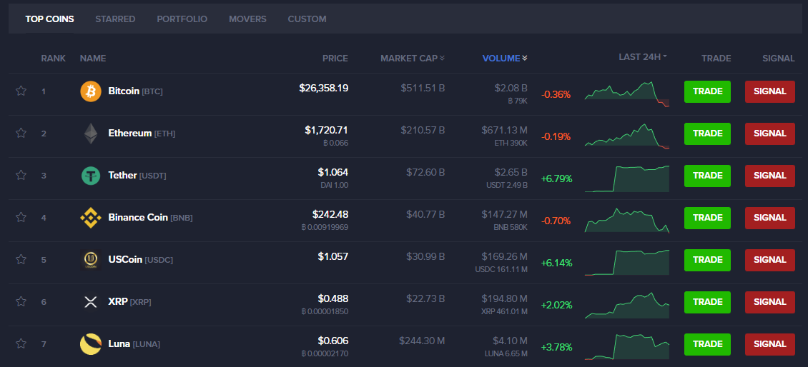
Task: Click the Trade button for Binance Coin
Action: click(x=707, y=218)
